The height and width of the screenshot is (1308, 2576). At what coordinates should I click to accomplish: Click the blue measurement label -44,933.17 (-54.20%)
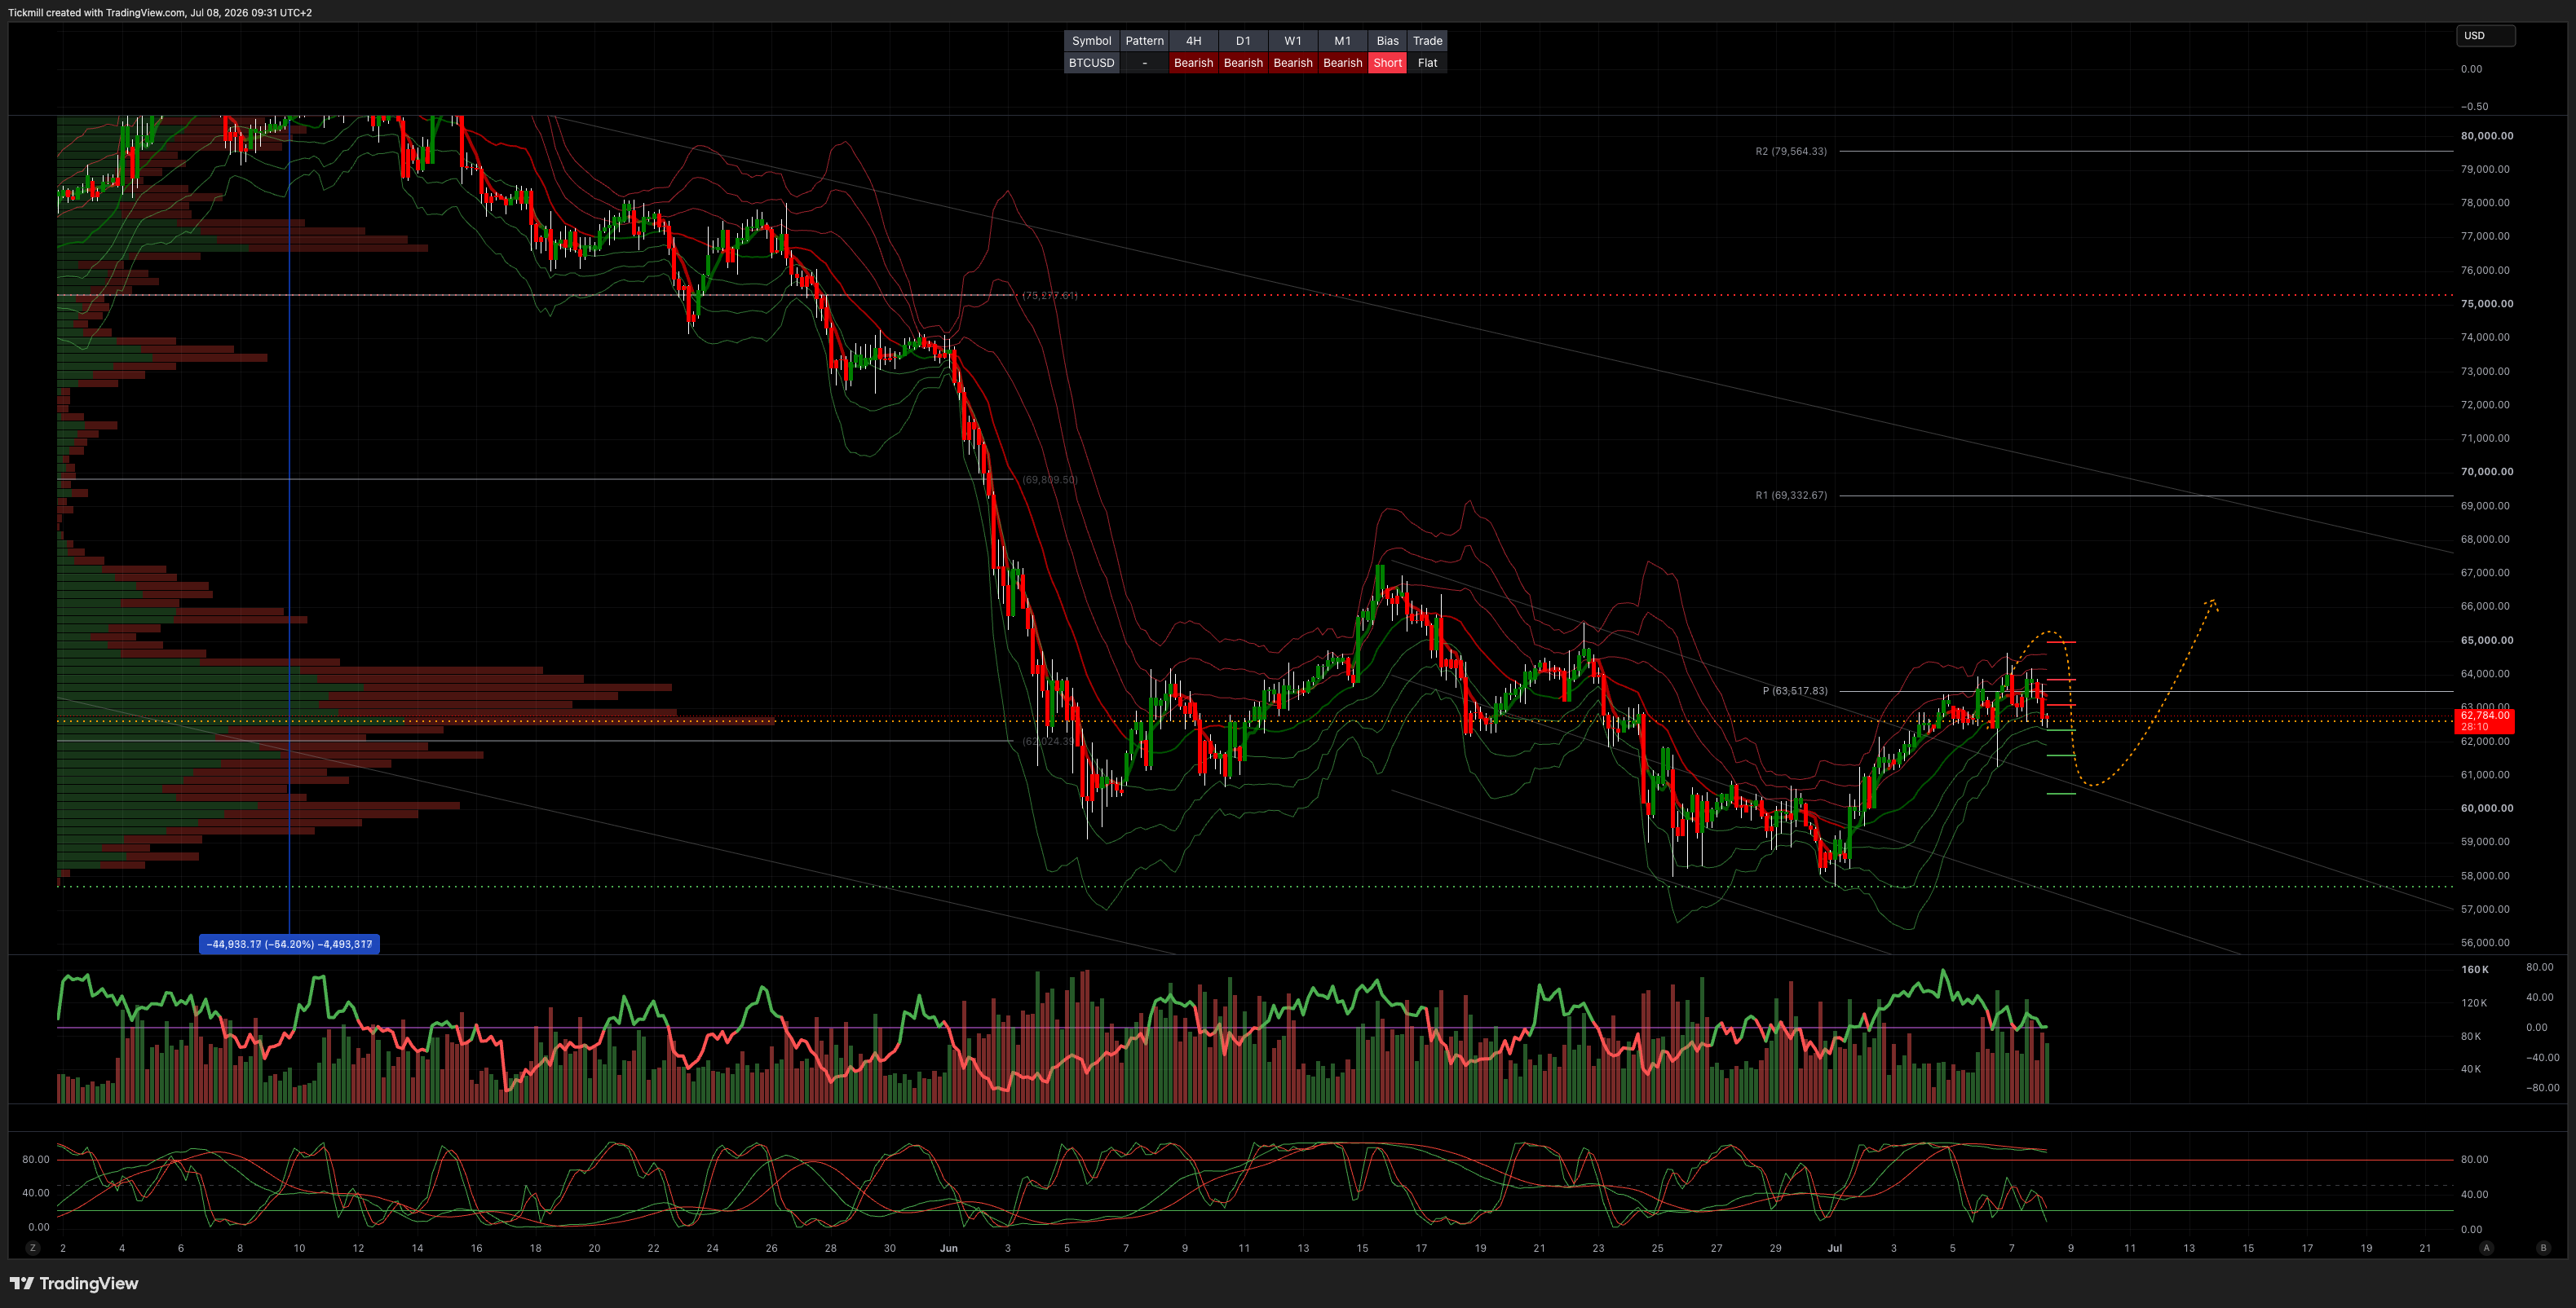[x=289, y=945]
